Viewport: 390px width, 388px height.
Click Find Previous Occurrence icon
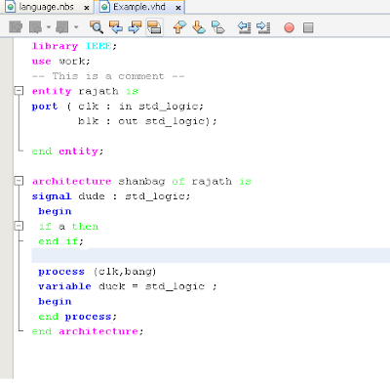(x=116, y=27)
